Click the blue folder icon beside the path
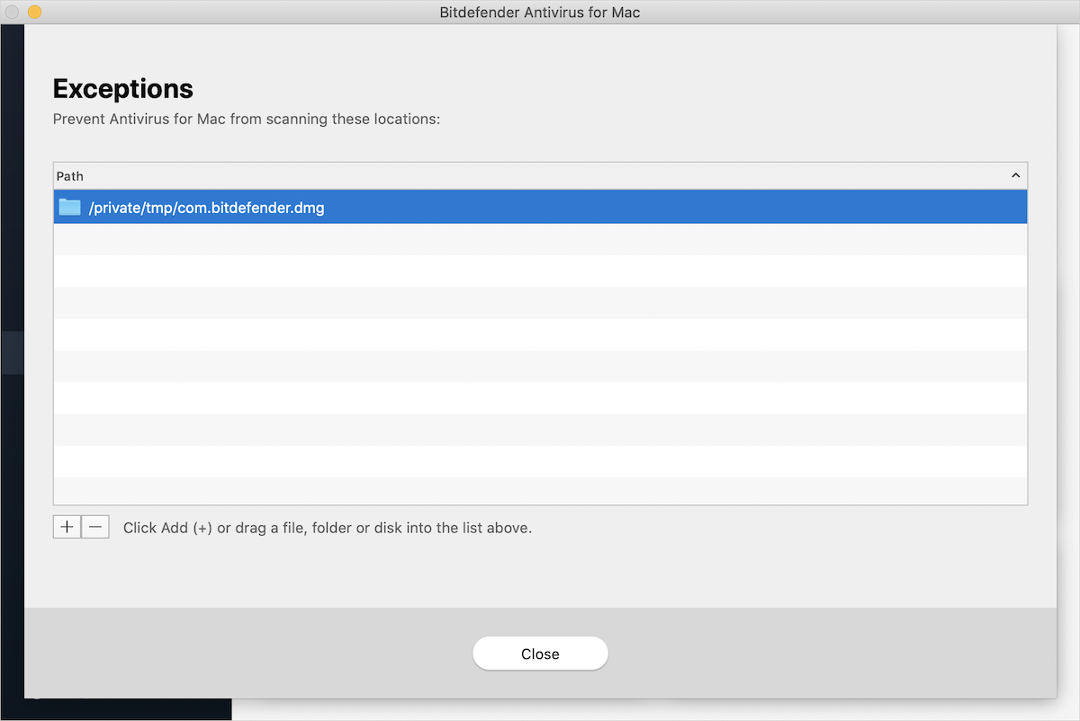The width and height of the screenshot is (1080, 721). pyautogui.click(x=69, y=207)
